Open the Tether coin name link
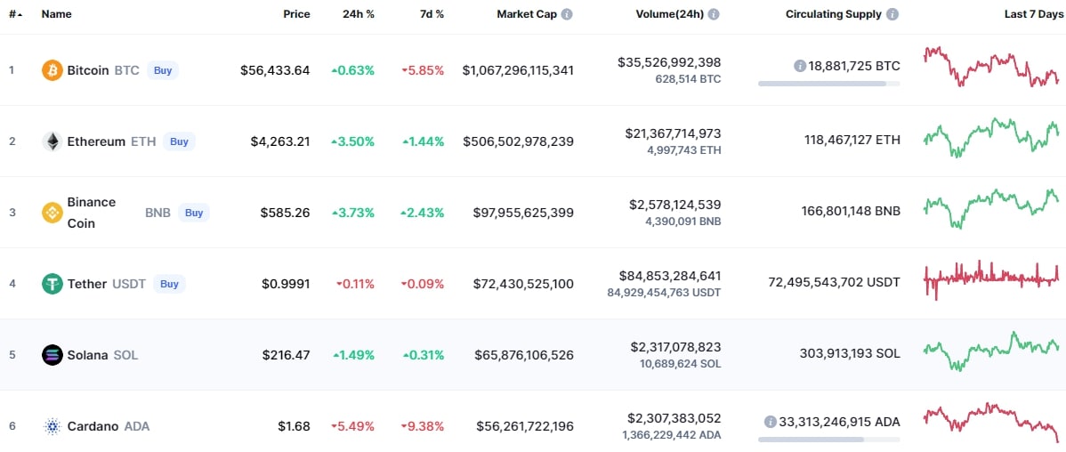The image size is (1066, 452). pos(87,284)
